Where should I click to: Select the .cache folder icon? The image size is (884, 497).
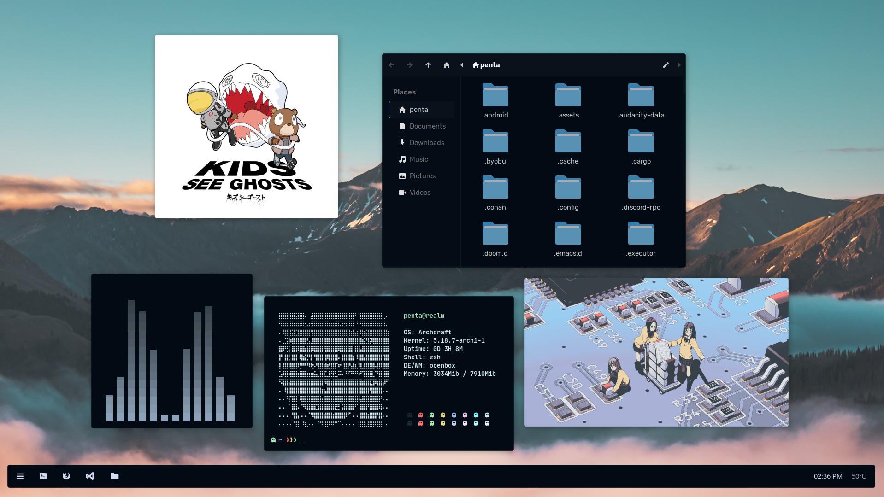(568, 141)
